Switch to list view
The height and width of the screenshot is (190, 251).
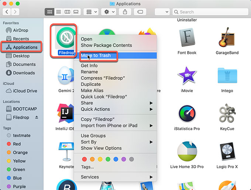59,12
